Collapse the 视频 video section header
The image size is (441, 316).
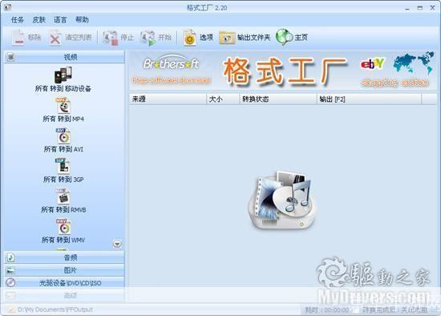click(x=64, y=57)
